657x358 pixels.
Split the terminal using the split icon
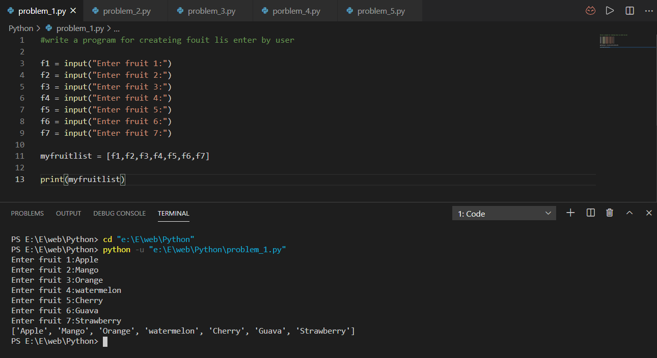pos(590,213)
